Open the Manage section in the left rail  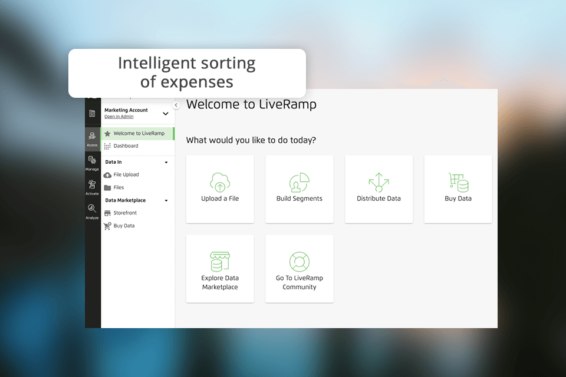tap(92, 163)
